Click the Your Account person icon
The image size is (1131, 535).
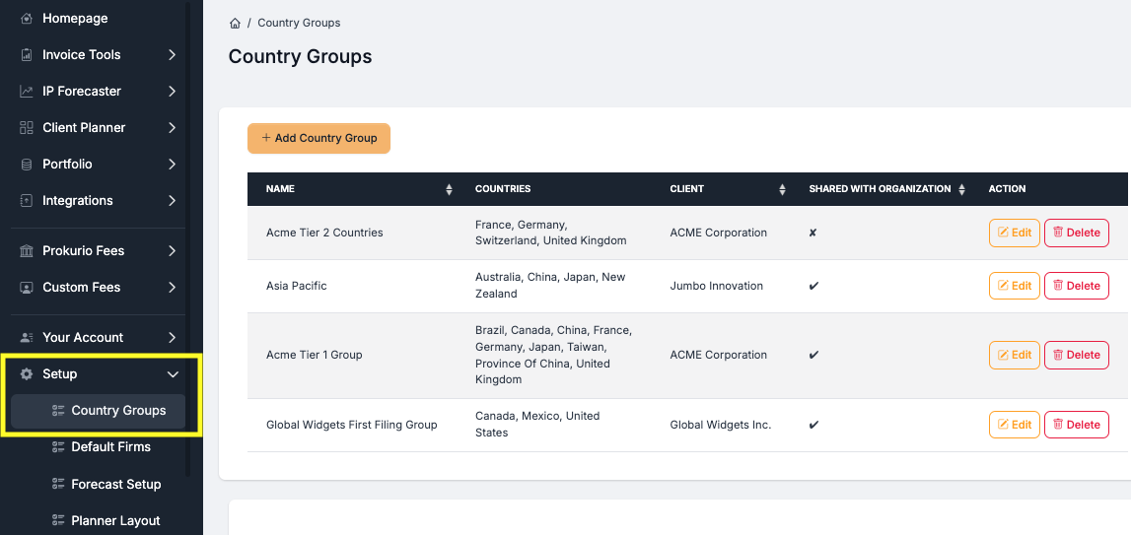27,338
